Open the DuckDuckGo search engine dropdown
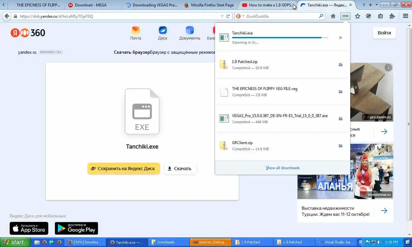 239,16
